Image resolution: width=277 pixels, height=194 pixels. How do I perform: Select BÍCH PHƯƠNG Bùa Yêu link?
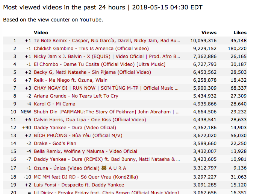click(78, 136)
